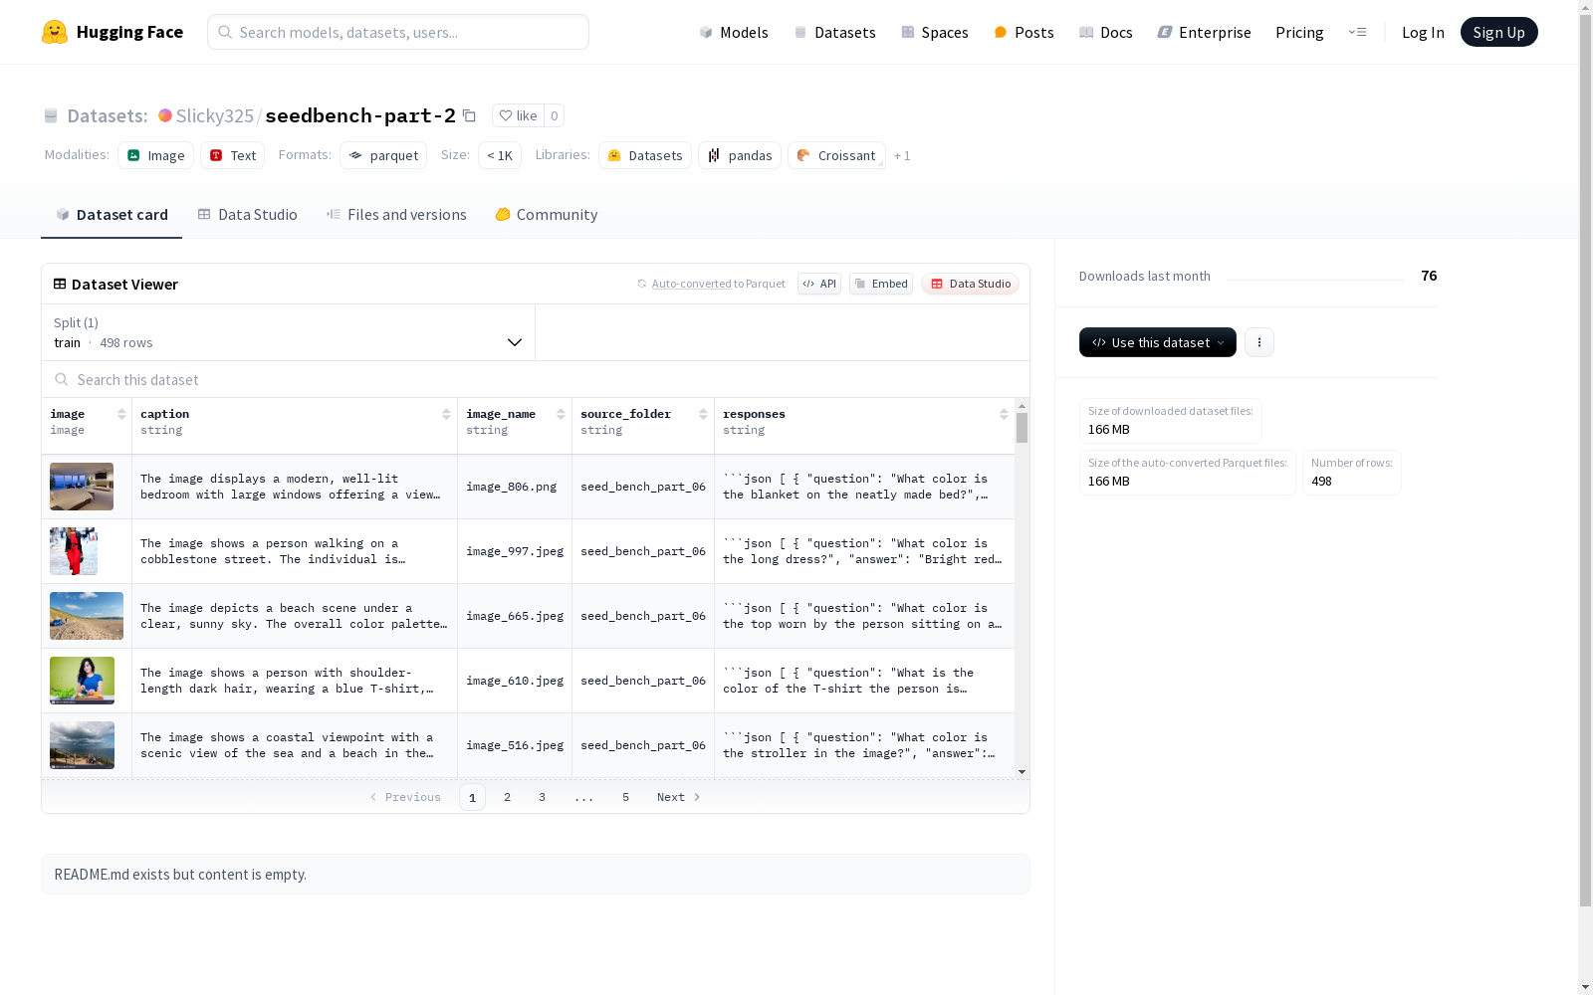Viewport: 1593px width, 995px height.
Task: Open the API button in the Dataset Viewer
Action: coord(819,284)
